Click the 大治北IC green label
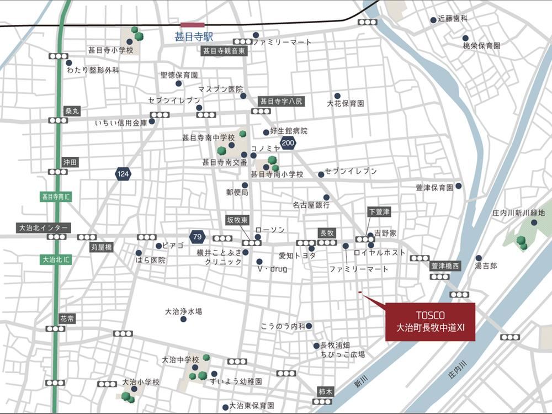 56,260
